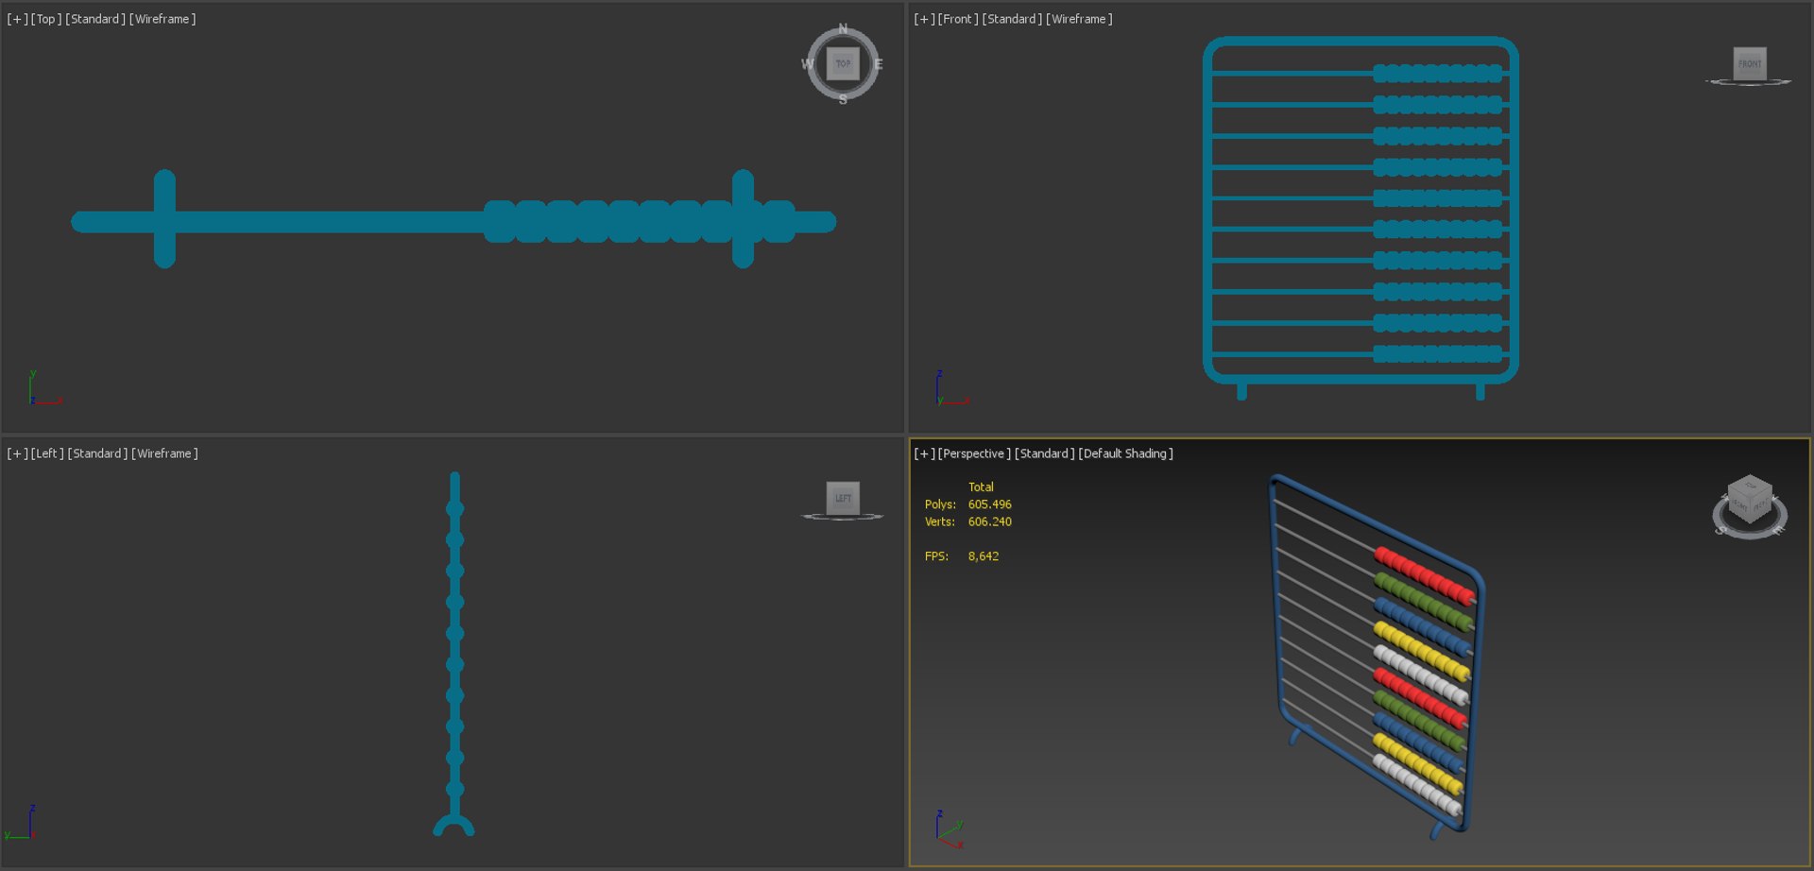Click the W compass label on Top ViewCube

pos(807,64)
